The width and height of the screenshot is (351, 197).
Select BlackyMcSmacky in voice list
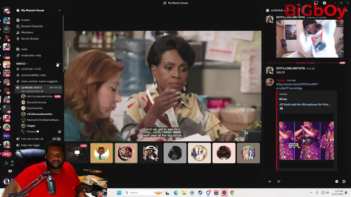click(x=37, y=102)
